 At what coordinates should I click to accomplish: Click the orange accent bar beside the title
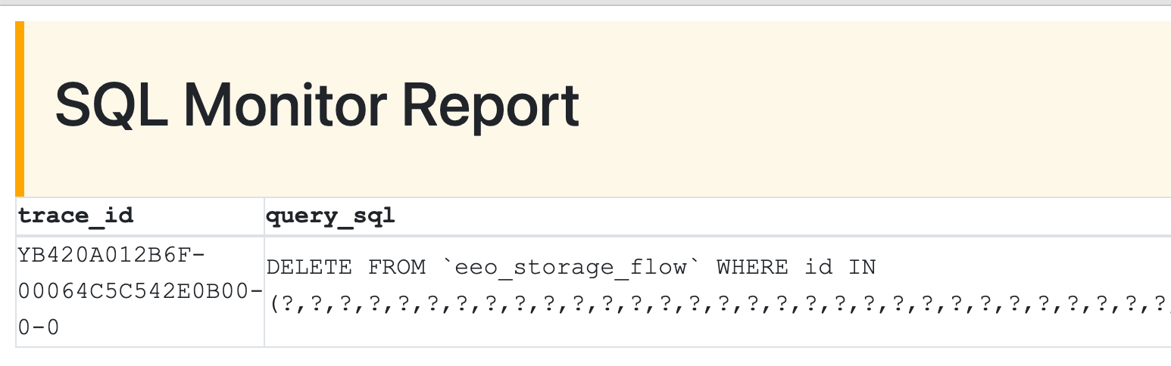click(20, 107)
